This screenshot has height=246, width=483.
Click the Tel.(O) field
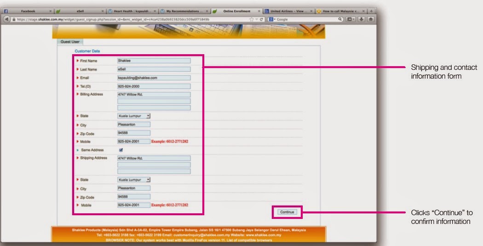click(x=154, y=86)
